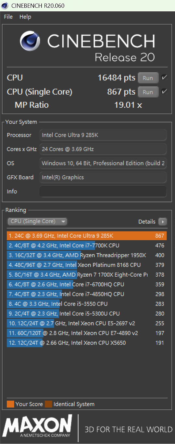Select the Intel Core Ultra 9 285K ranking entry
This screenshot has height=444, width=175.
click(87, 236)
